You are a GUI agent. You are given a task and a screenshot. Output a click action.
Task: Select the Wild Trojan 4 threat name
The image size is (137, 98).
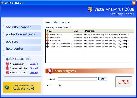coord(55,41)
